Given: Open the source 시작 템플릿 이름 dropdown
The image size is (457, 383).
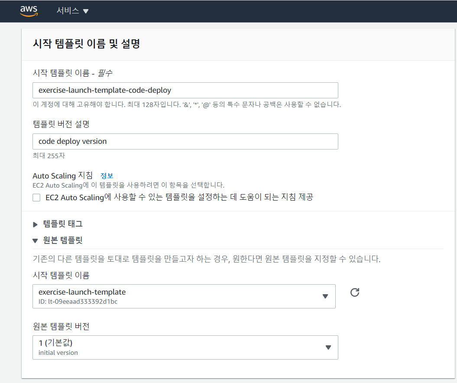Looking at the screenshot, I should click(184, 296).
